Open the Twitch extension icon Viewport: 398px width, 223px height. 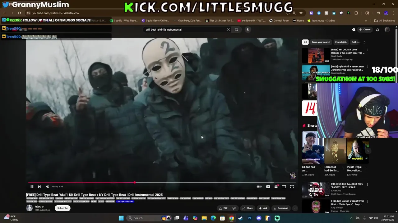point(311,13)
